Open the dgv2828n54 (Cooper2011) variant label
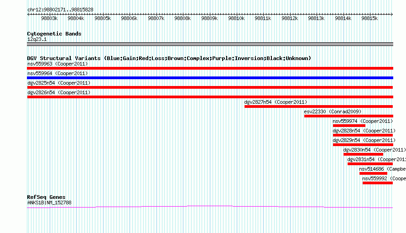Screen dimensions: 406x233 (364, 131)
